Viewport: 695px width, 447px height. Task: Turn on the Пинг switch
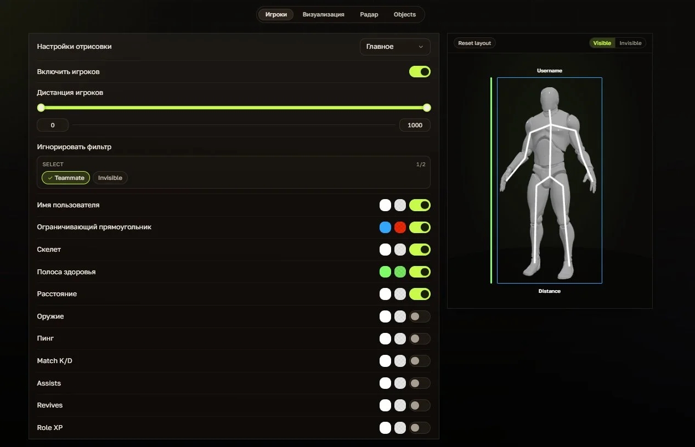[420, 339]
